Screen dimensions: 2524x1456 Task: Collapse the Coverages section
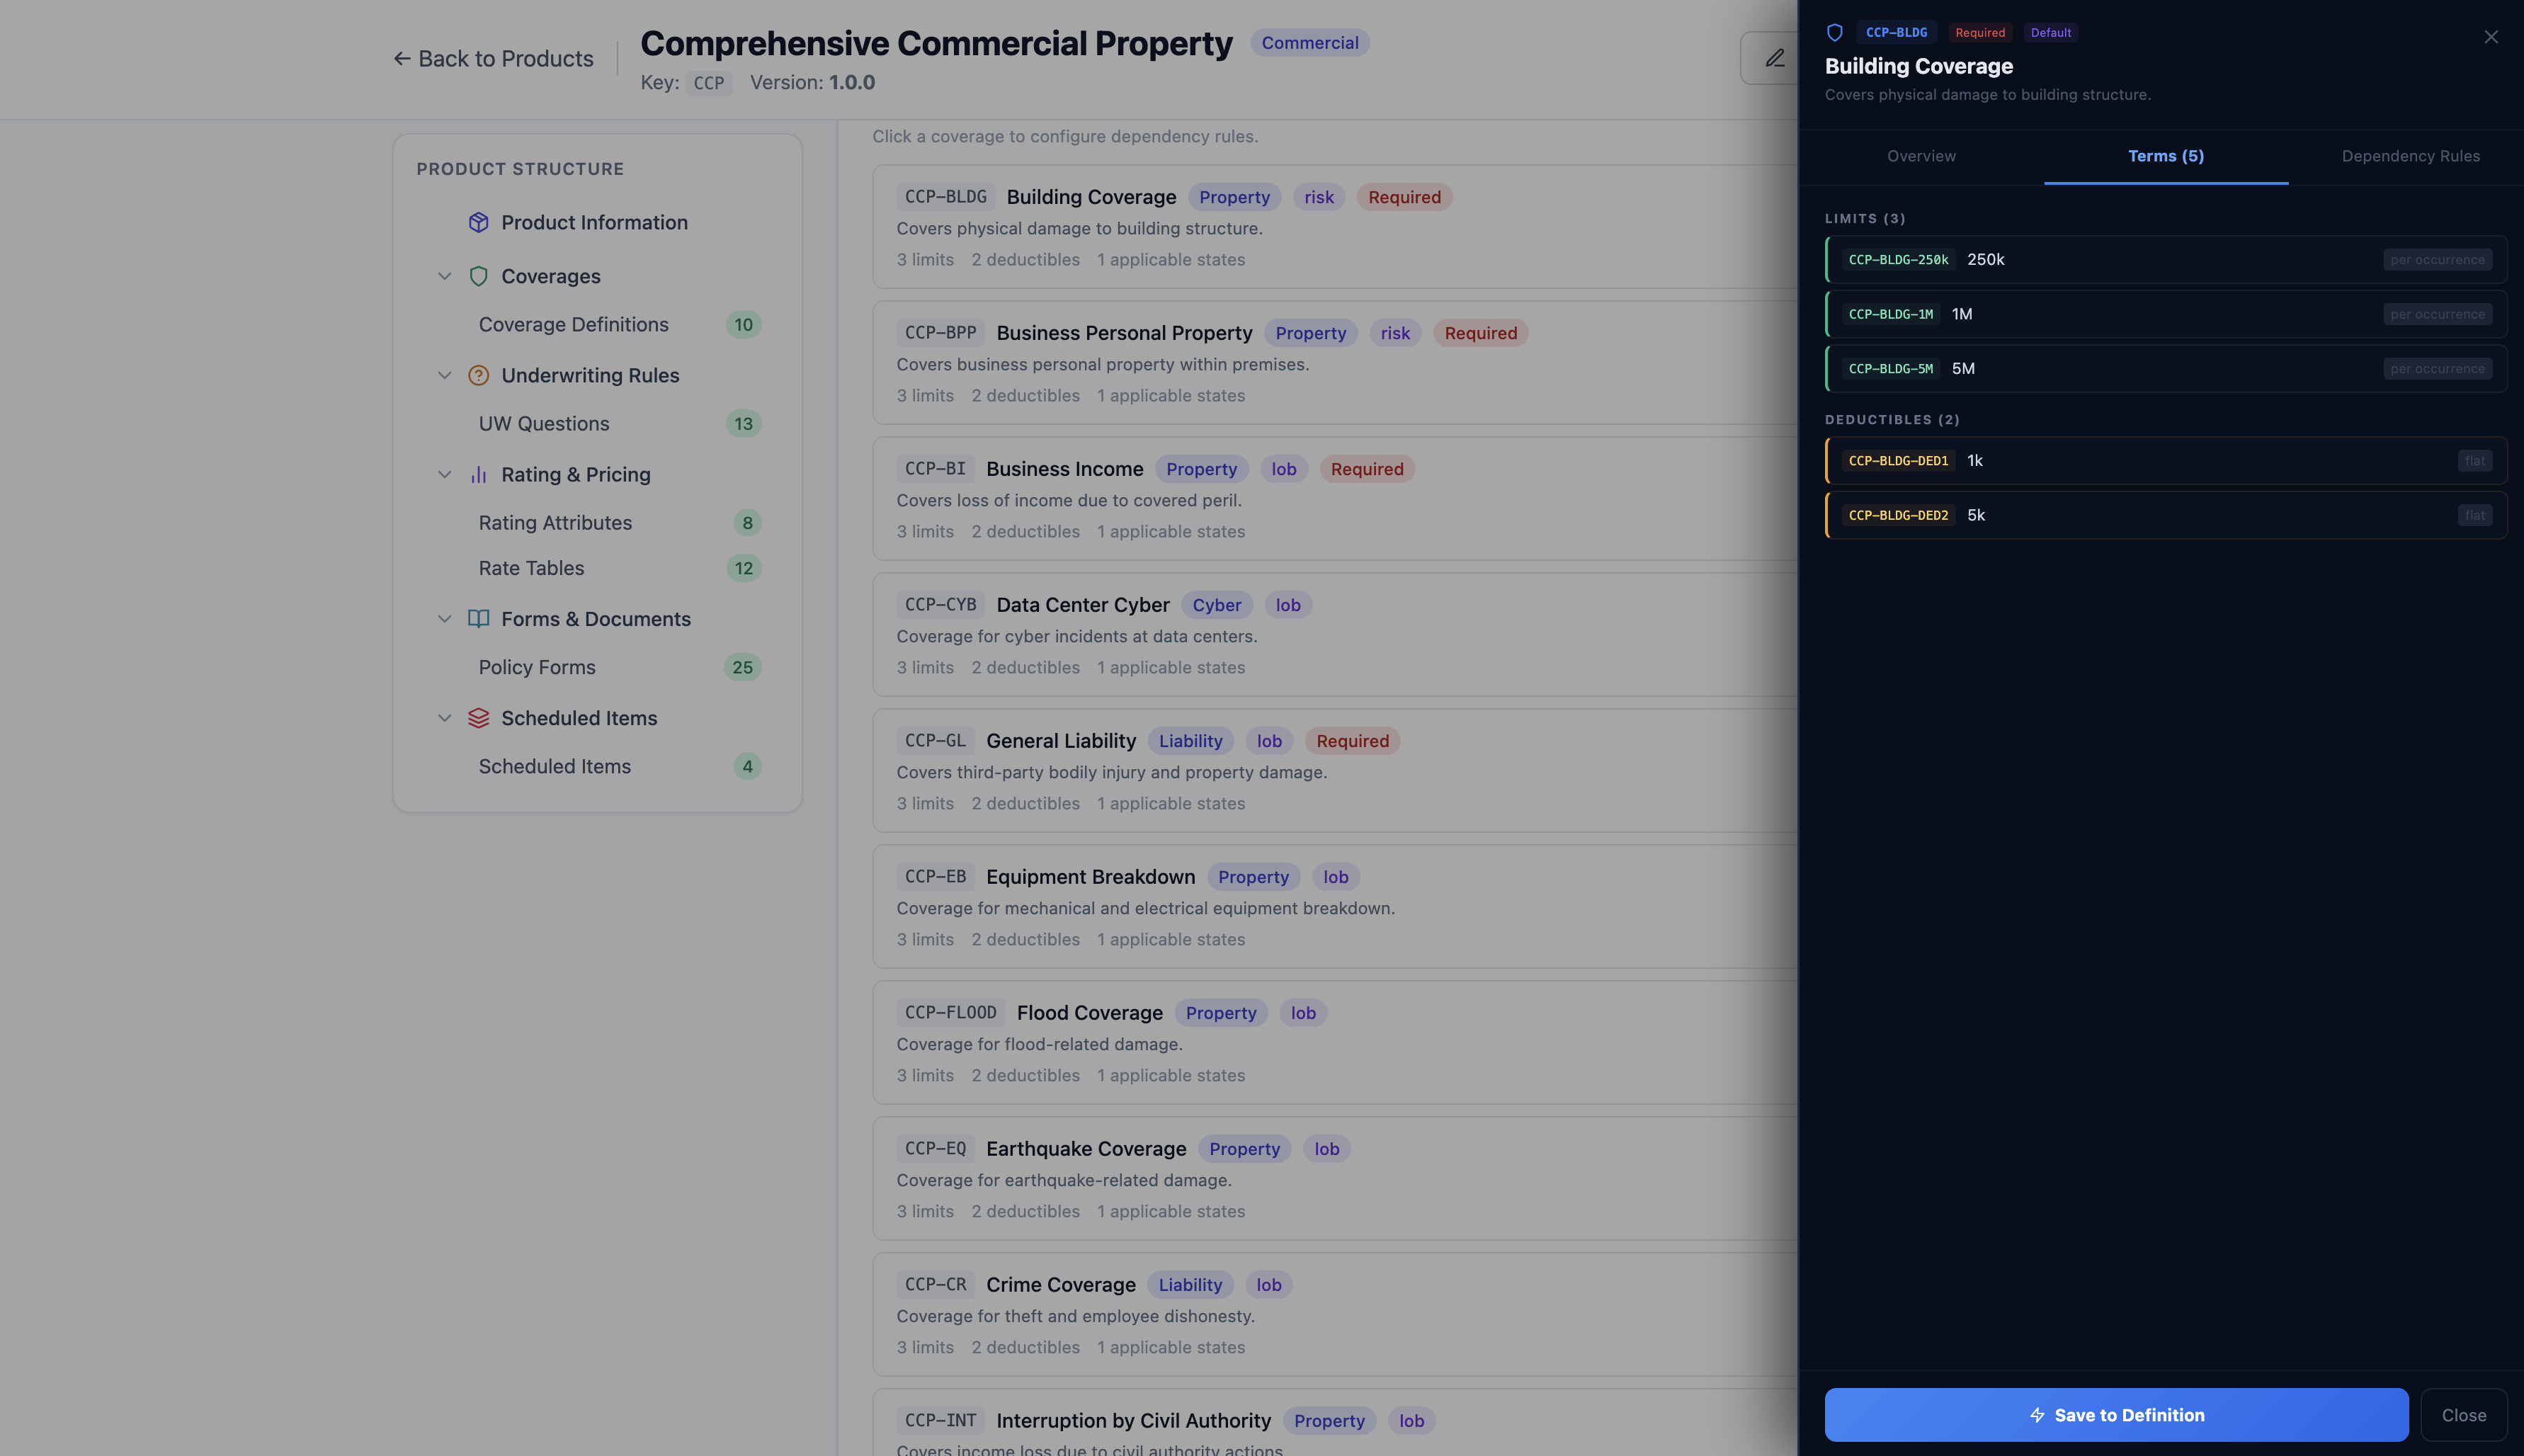point(444,276)
